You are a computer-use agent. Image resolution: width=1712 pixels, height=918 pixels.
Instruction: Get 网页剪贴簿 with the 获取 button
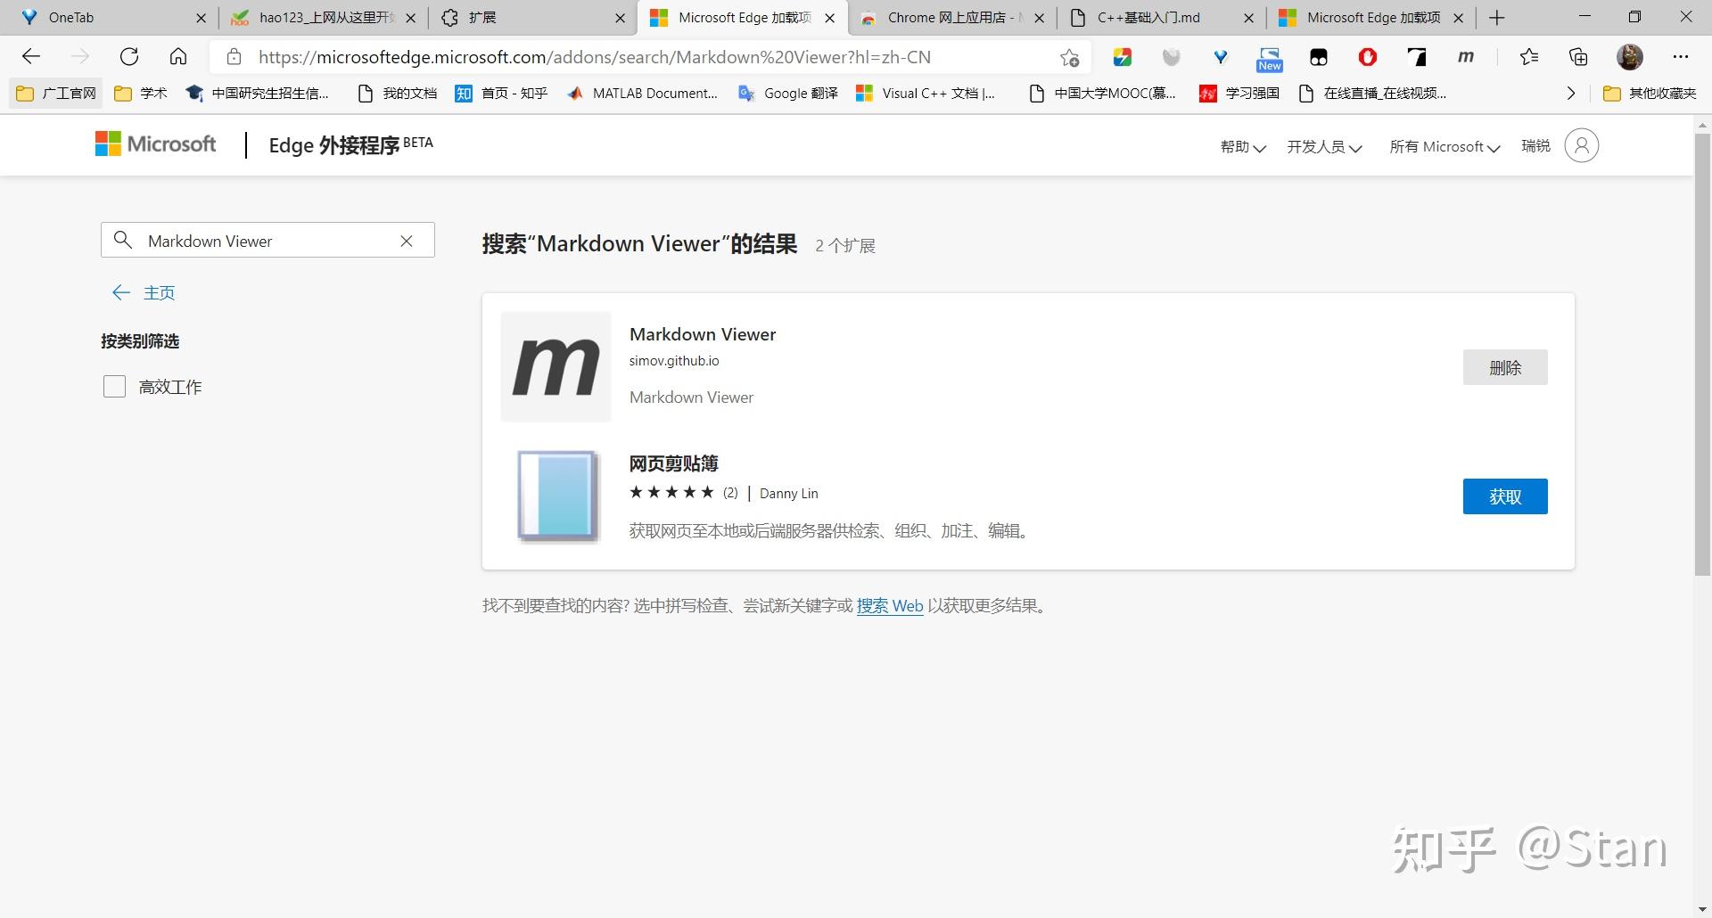pyautogui.click(x=1505, y=496)
